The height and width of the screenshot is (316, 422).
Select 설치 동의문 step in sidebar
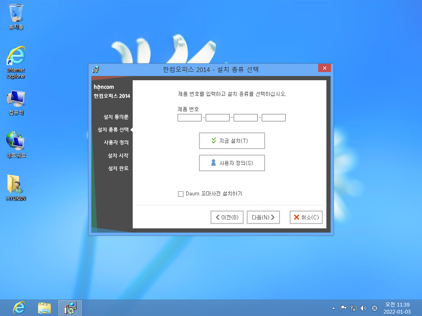tap(116, 117)
